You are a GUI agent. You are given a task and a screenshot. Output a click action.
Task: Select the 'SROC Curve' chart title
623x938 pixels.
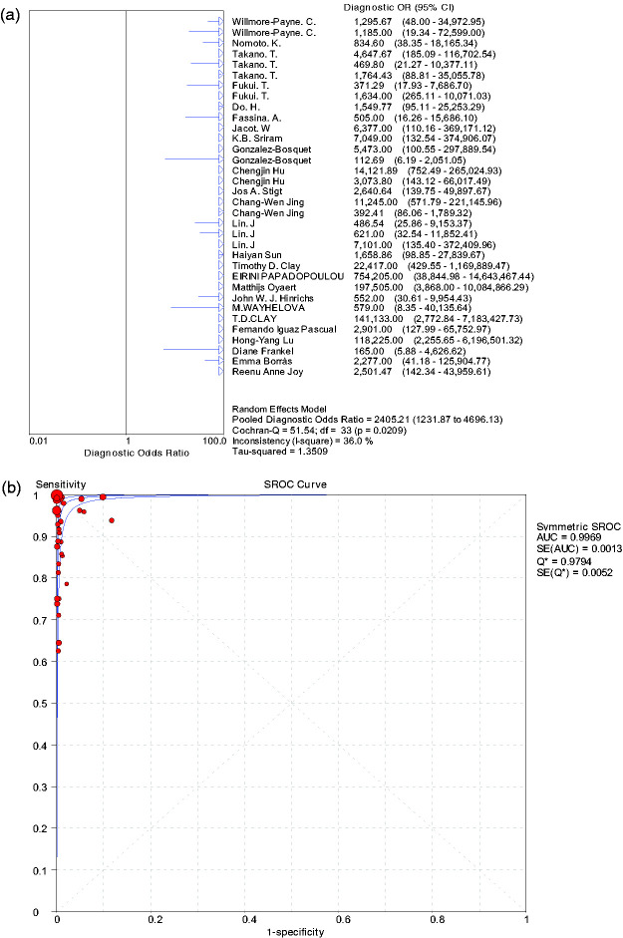pos(295,484)
